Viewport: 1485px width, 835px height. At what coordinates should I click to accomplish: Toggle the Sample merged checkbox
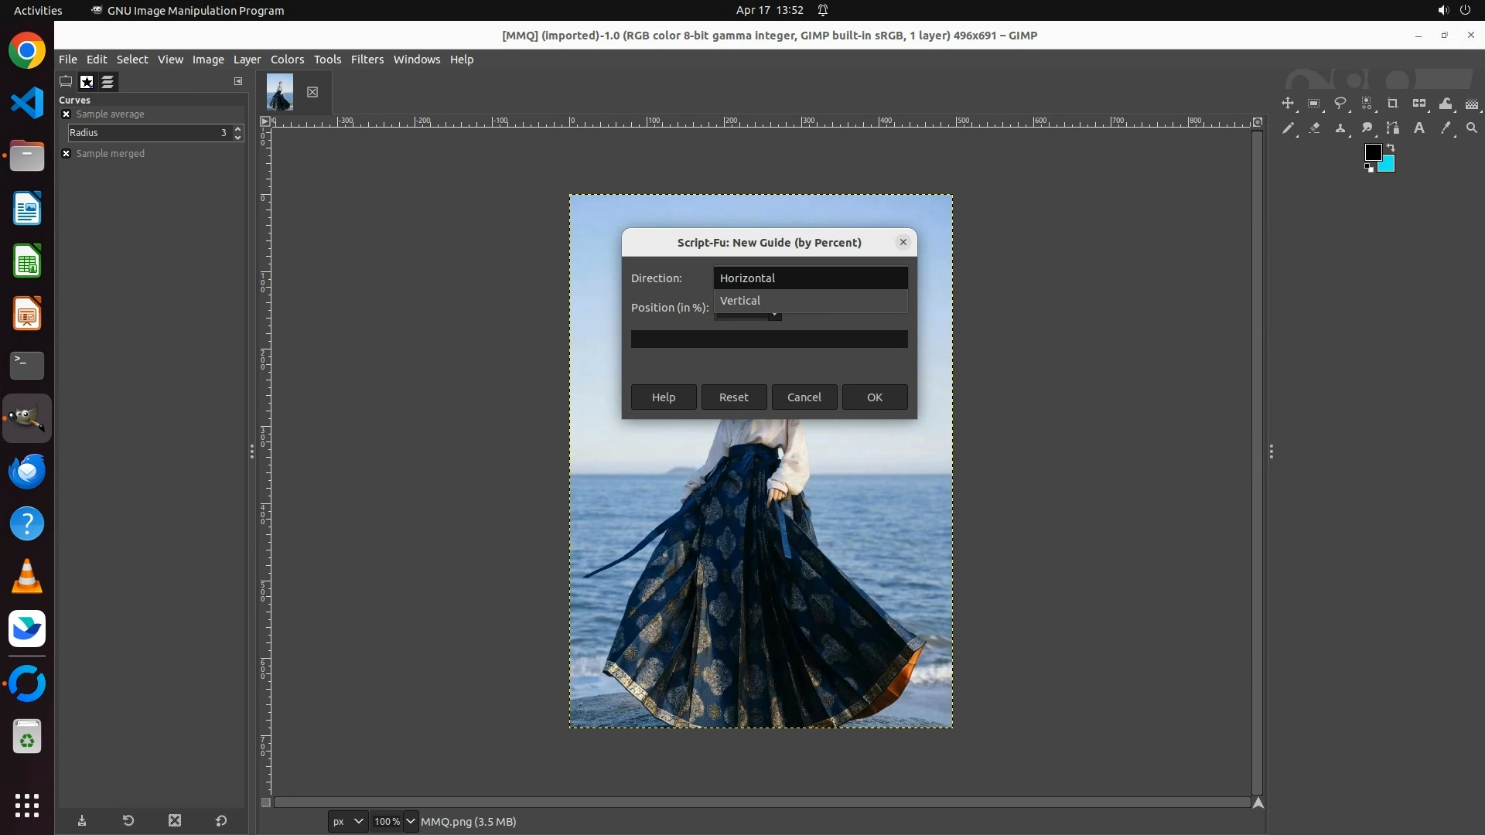coord(67,154)
